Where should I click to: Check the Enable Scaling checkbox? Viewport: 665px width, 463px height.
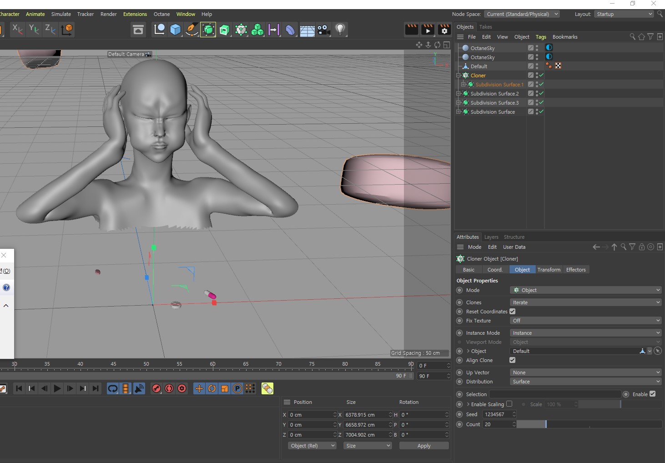[x=509, y=404]
